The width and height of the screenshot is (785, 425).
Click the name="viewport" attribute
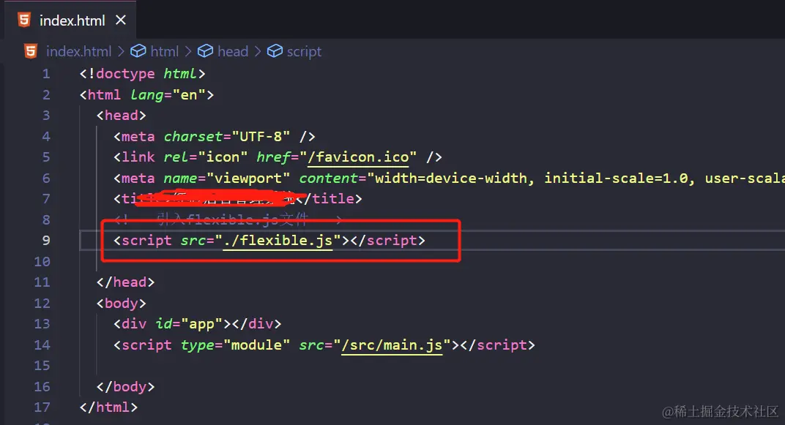[x=227, y=178]
